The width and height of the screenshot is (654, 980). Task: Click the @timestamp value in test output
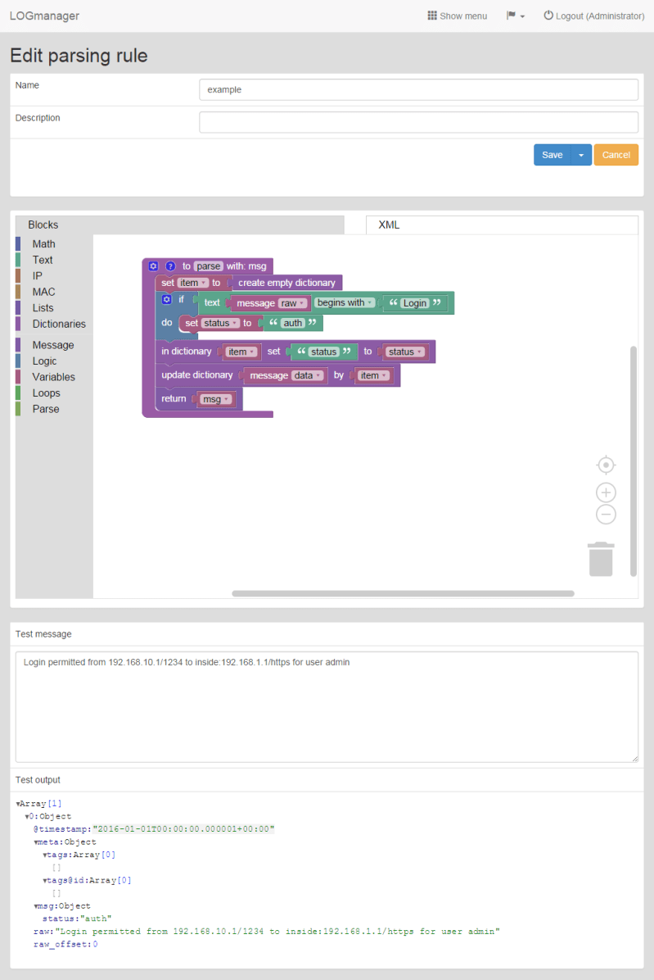(x=184, y=829)
